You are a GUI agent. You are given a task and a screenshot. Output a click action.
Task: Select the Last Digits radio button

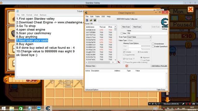[x=141, y=60]
